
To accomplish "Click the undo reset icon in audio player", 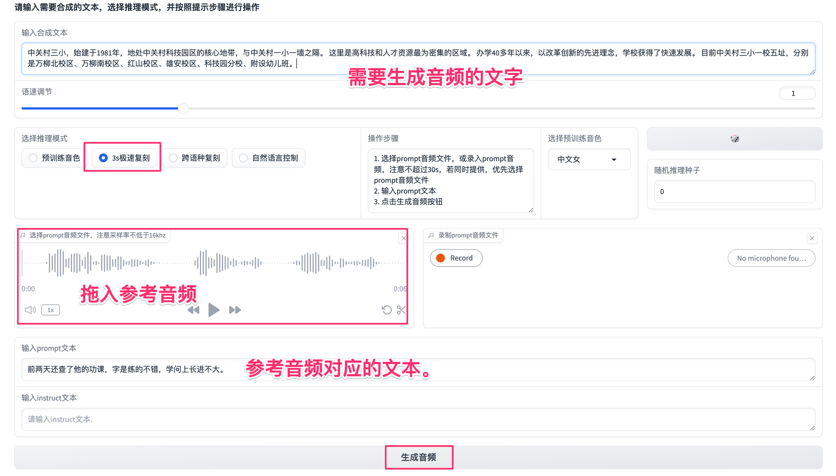I will [x=386, y=310].
